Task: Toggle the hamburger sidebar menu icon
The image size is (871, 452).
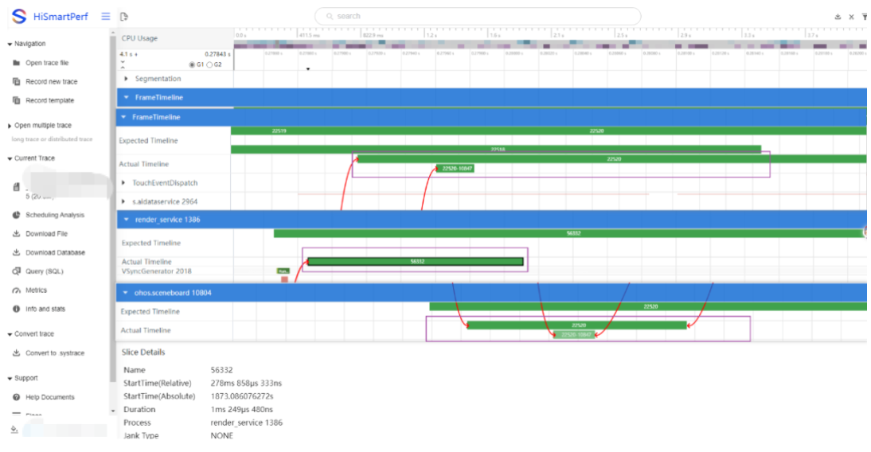Action: click(x=106, y=16)
